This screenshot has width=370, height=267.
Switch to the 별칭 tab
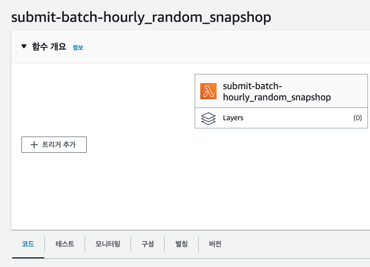[x=181, y=244]
